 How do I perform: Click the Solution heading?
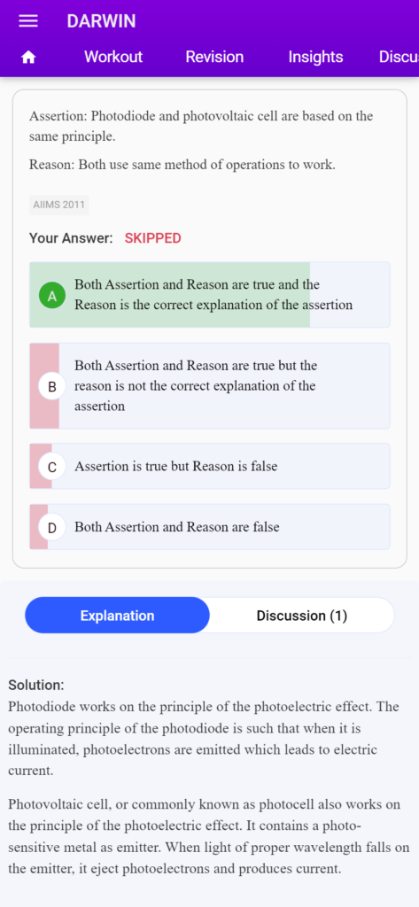click(x=36, y=686)
